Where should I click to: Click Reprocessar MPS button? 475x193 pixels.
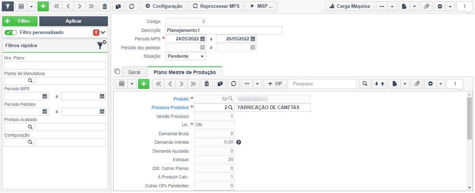pos(216,6)
